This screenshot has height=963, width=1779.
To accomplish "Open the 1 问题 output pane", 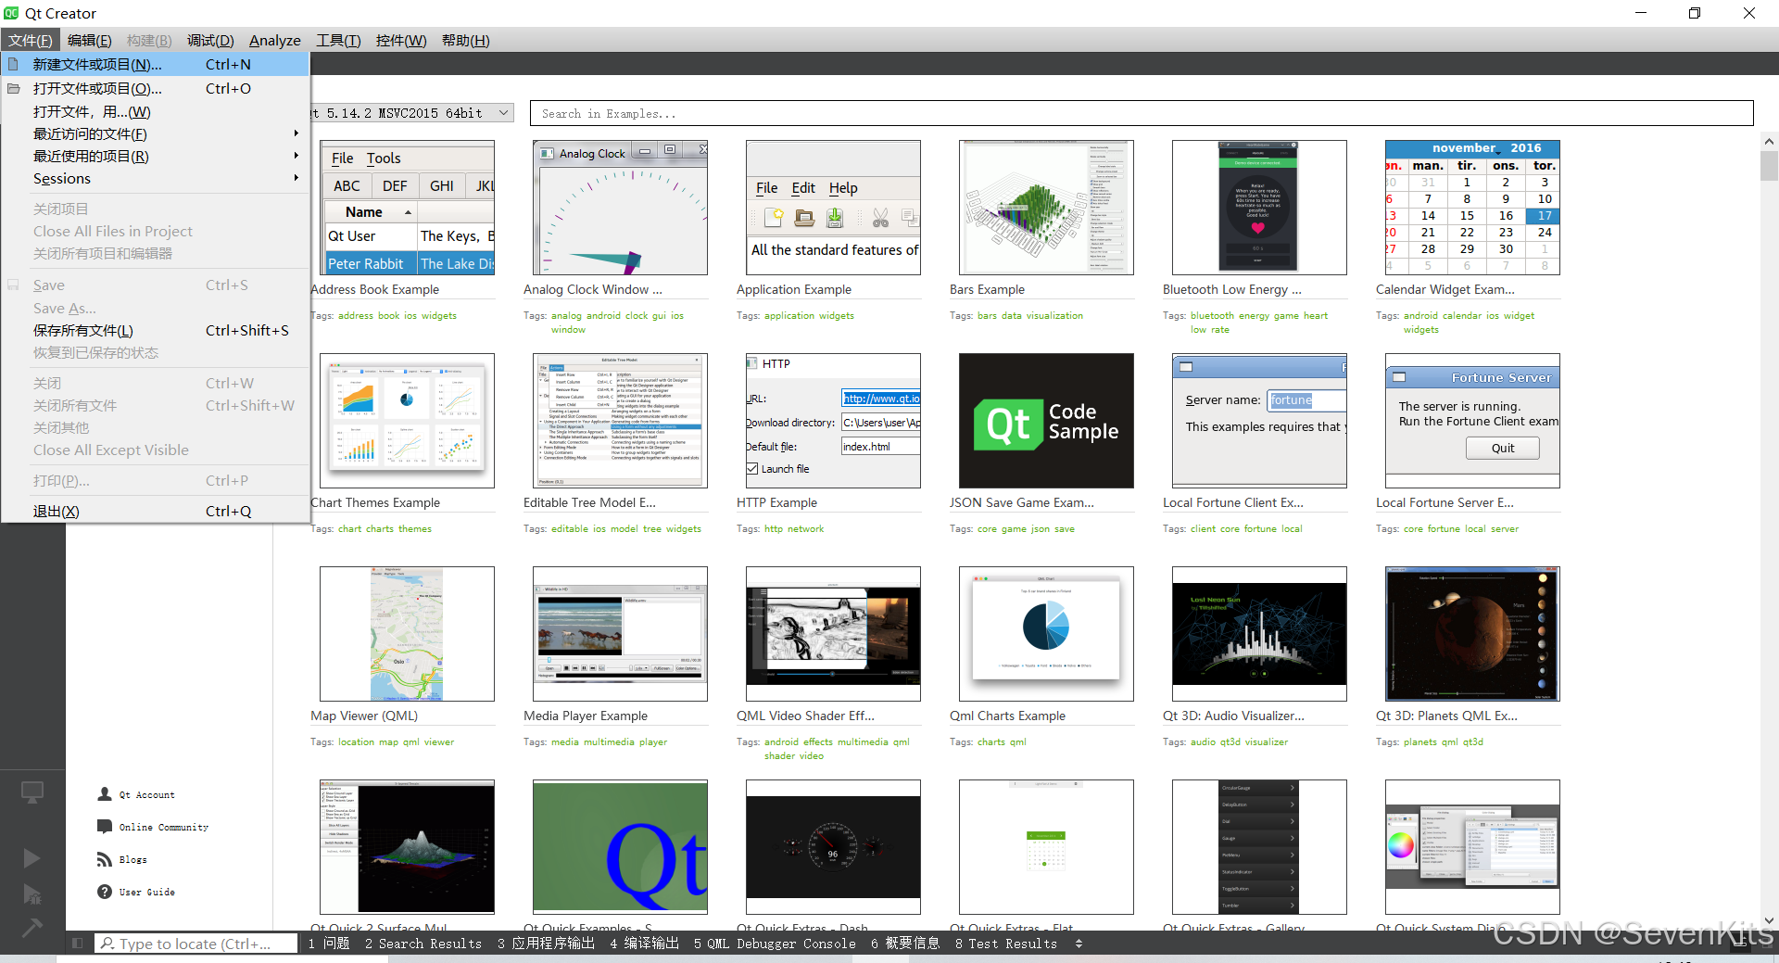I will (329, 944).
